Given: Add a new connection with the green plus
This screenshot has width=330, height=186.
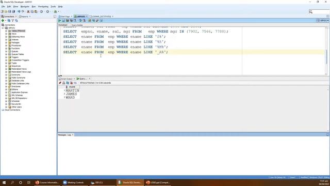Looking at the screenshot, I should pyautogui.click(x=3, y=21).
